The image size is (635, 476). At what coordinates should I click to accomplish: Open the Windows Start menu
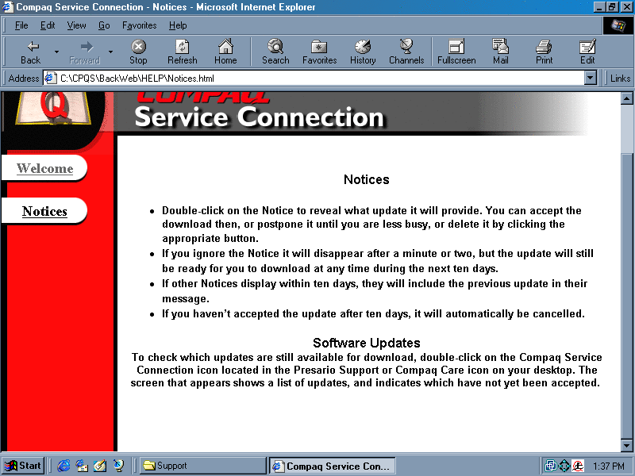[x=23, y=466]
